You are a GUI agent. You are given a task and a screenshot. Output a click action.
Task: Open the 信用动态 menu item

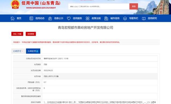(x=40, y=18)
